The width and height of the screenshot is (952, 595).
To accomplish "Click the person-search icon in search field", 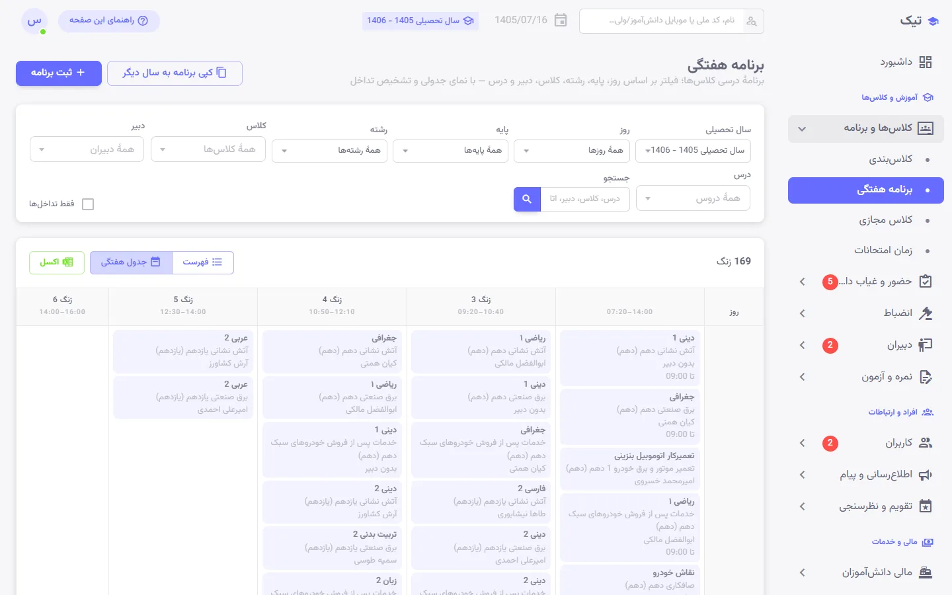I will coord(752,21).
